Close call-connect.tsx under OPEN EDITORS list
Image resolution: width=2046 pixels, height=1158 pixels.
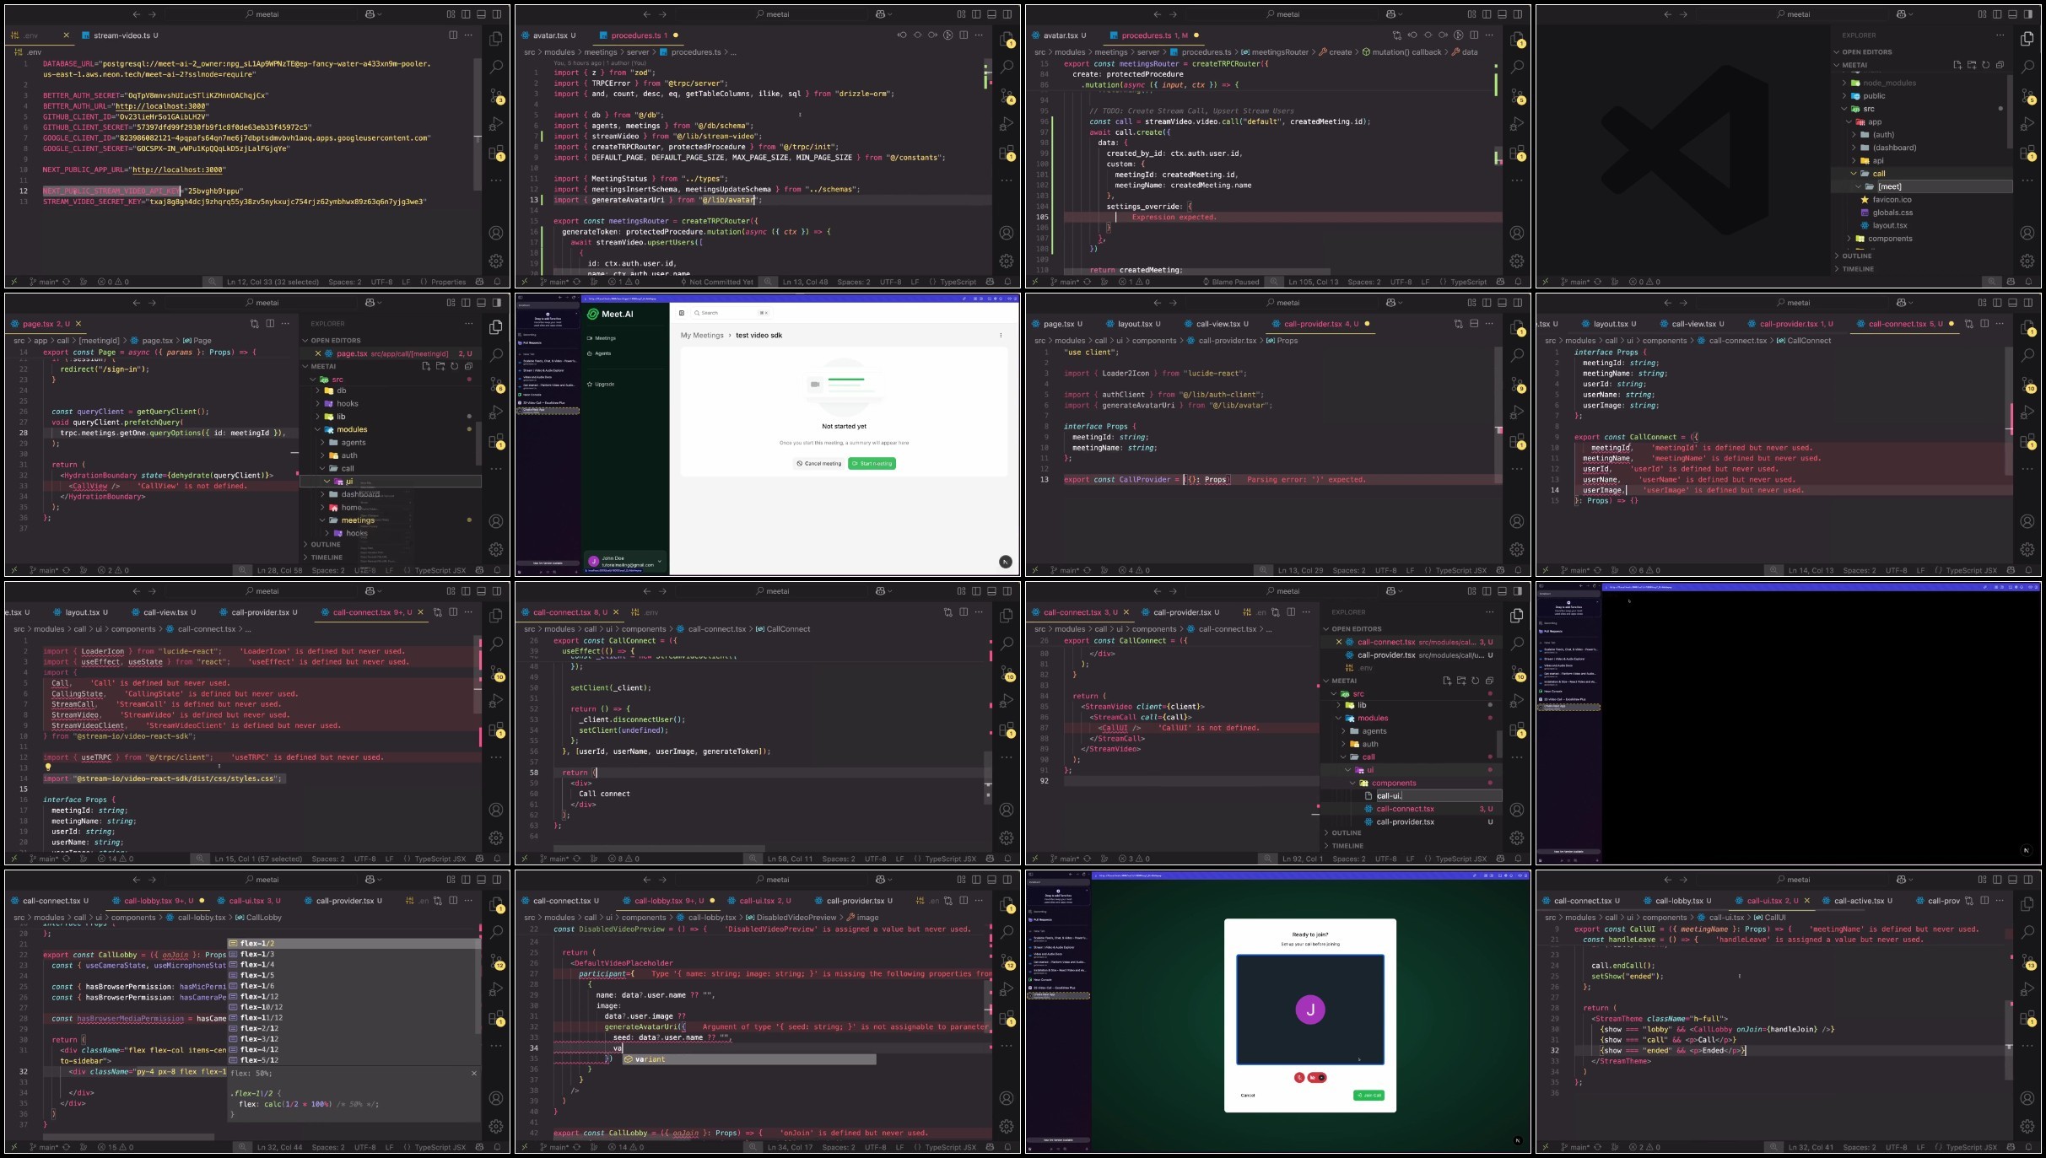pos(1338,642)
